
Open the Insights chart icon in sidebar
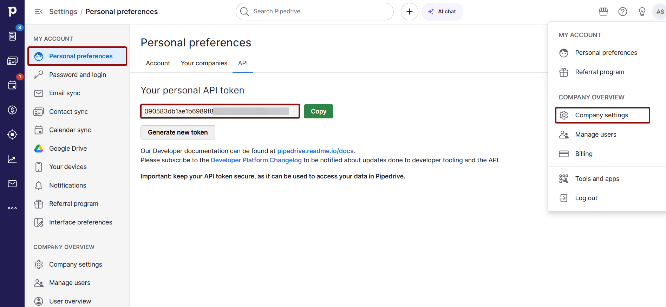pyautogui.click(x=12, y=159)
